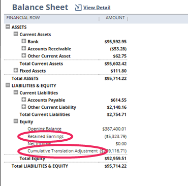Click the Total Current Liabilities label

coord(45,114)
